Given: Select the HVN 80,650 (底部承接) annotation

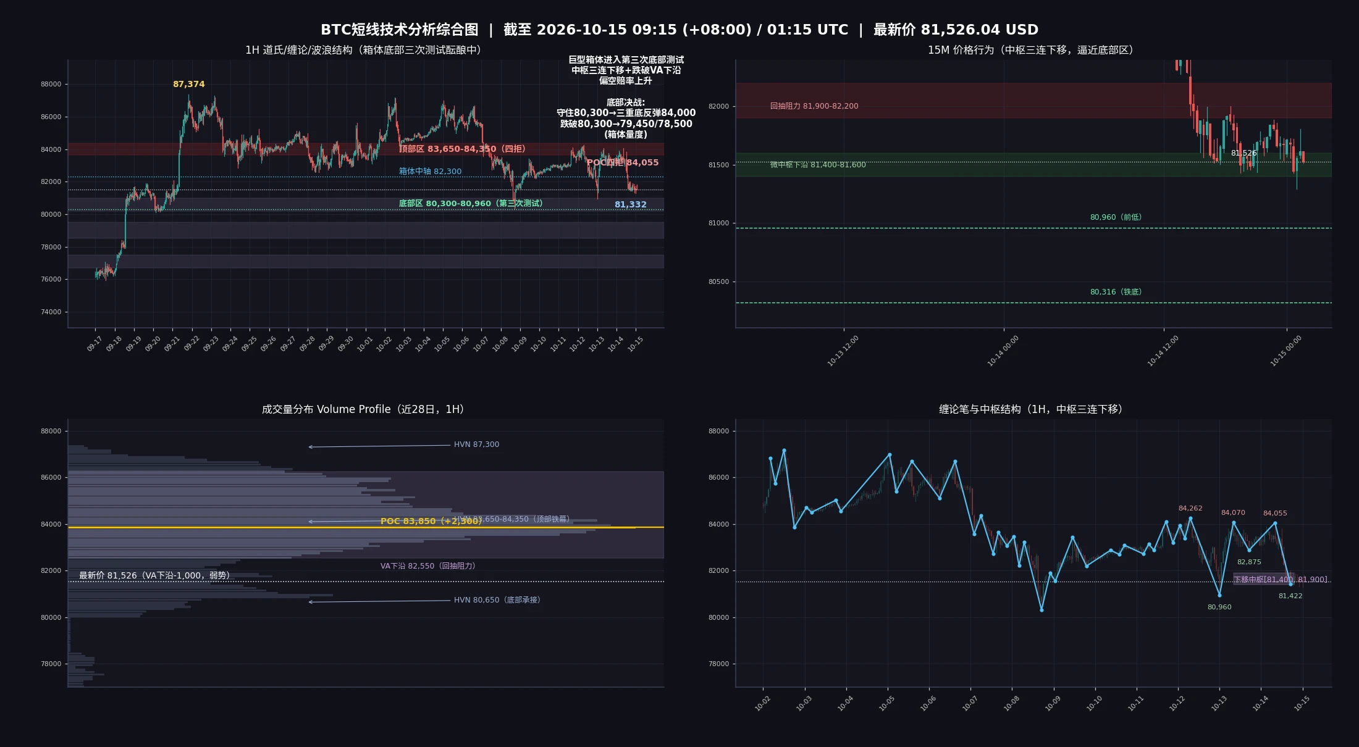Looking at the screenshot, I should click(497, 600).
